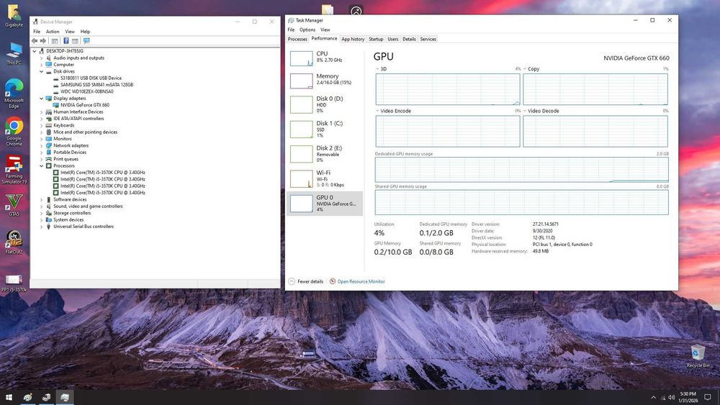The image size is (720, 405).
Task: Click the Shared GPU memory usage graph
Action: 521,202
